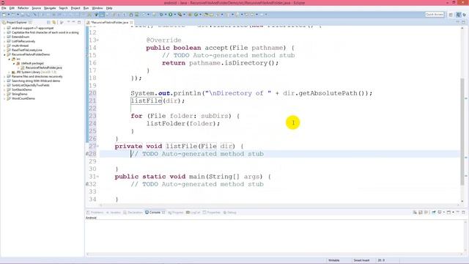This screenshot has height=264, width=469.
Task: Maximize the editor area
Action: coord(463,23)
